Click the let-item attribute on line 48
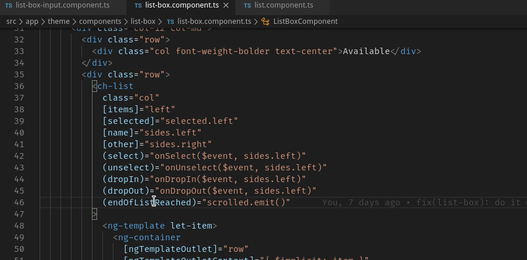The image size is (527, 260). coord(191,226)
